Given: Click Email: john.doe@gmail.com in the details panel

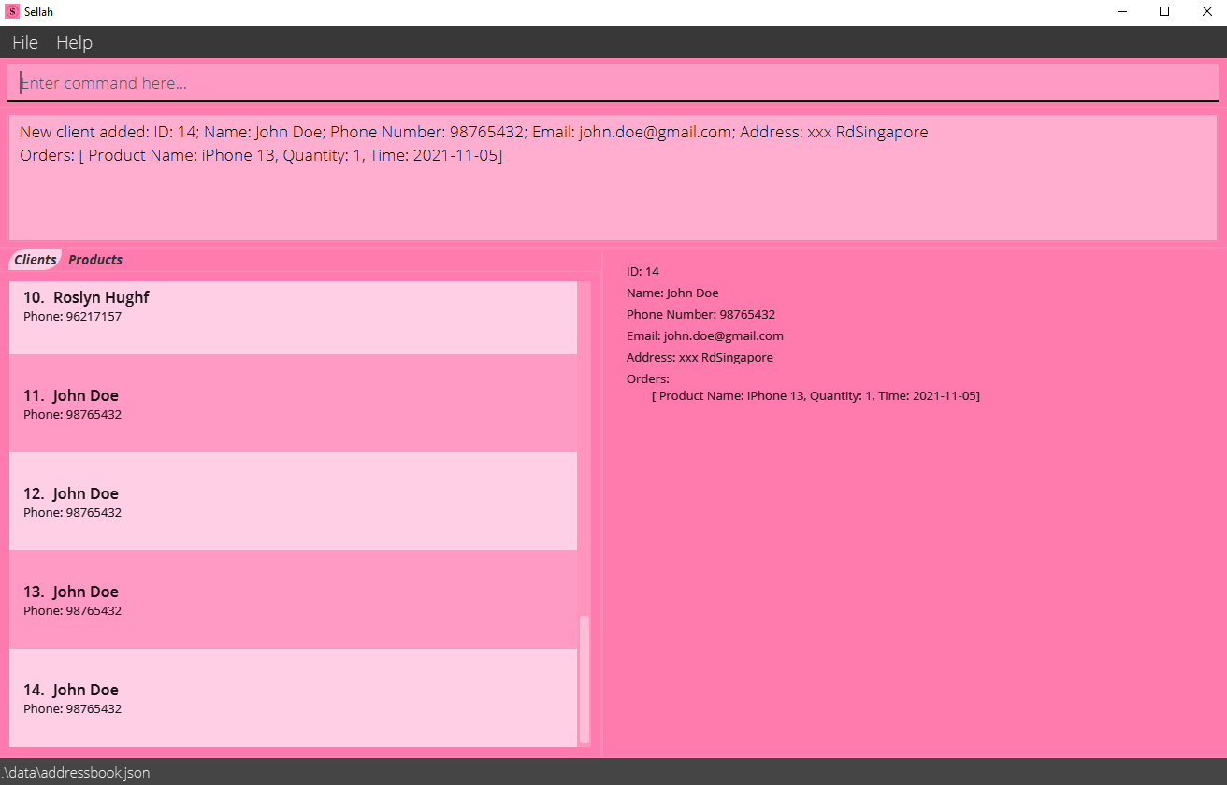Looking at the screenshot, I should click(x=705, y=336).
